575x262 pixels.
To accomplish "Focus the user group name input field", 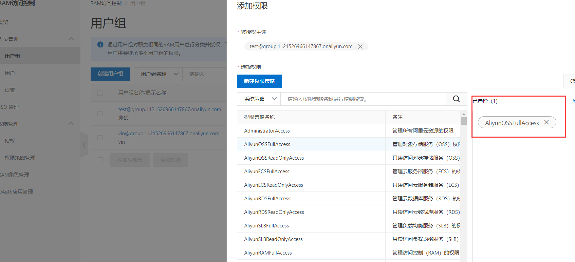I will [204, 74].
